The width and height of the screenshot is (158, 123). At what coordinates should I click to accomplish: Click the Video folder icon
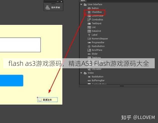(85, 73)
